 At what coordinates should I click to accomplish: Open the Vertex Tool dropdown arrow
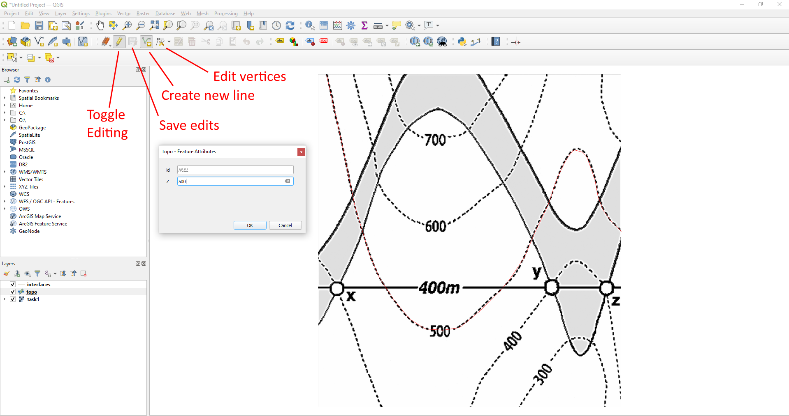169,41
